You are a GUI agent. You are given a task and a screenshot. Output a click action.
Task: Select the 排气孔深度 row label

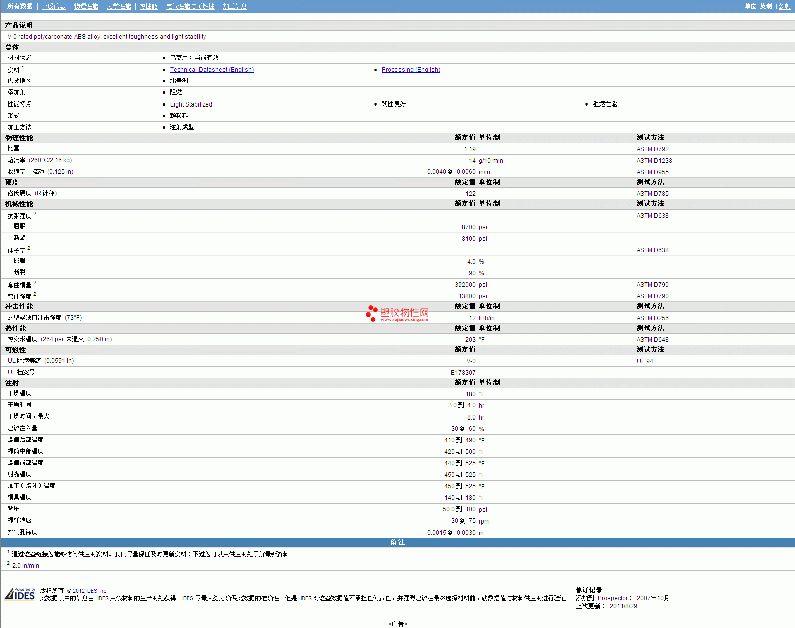[22, 532]
